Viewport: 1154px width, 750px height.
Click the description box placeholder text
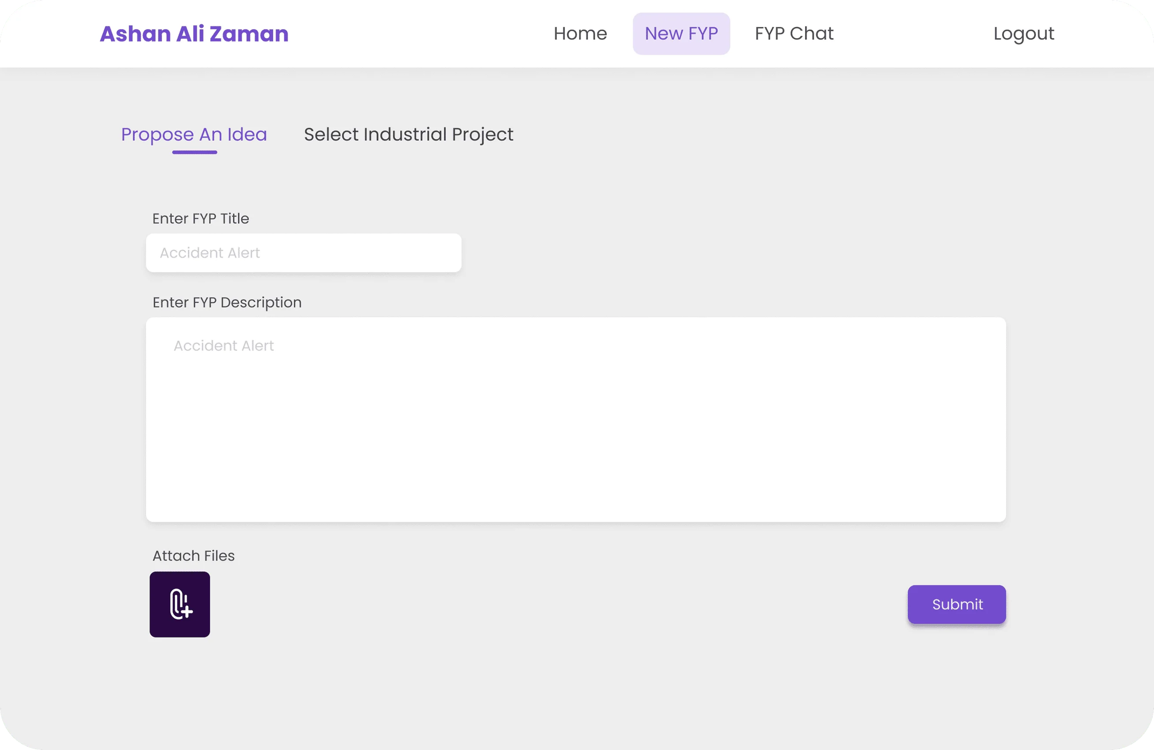pyautogui.click(x=223, y=345)
